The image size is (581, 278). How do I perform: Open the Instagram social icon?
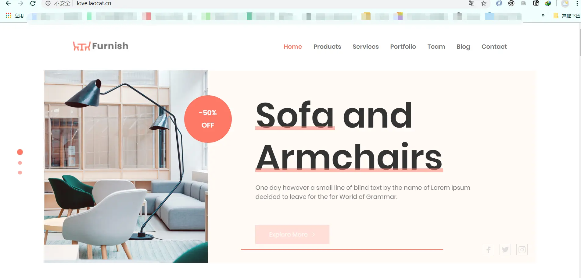[522, 250]
